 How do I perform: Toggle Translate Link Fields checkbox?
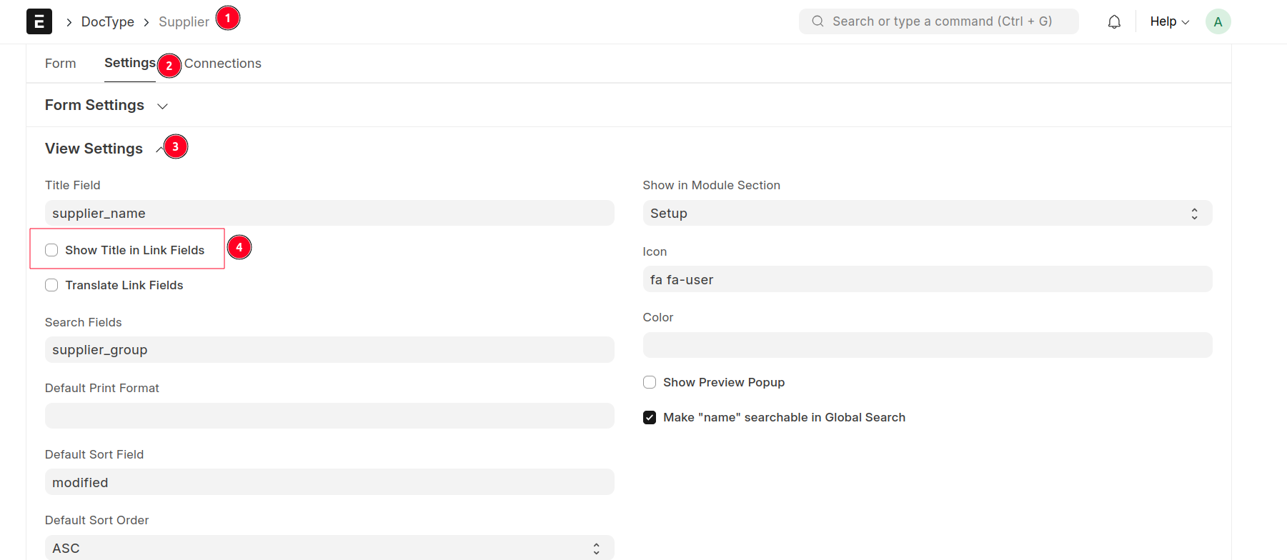click(51, 285)
